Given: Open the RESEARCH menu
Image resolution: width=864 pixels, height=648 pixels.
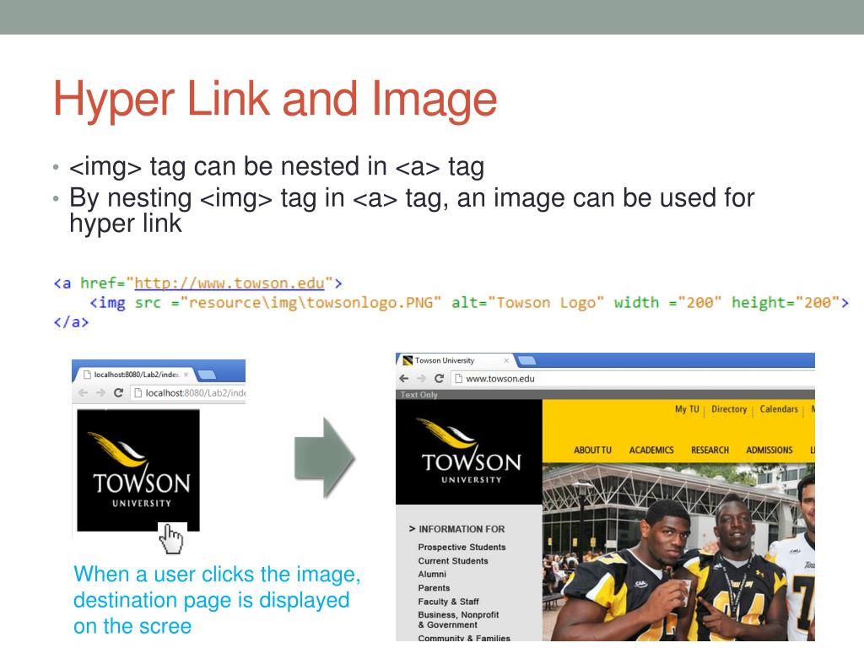Looking at the screenshot, I should (x=710, y=451).
